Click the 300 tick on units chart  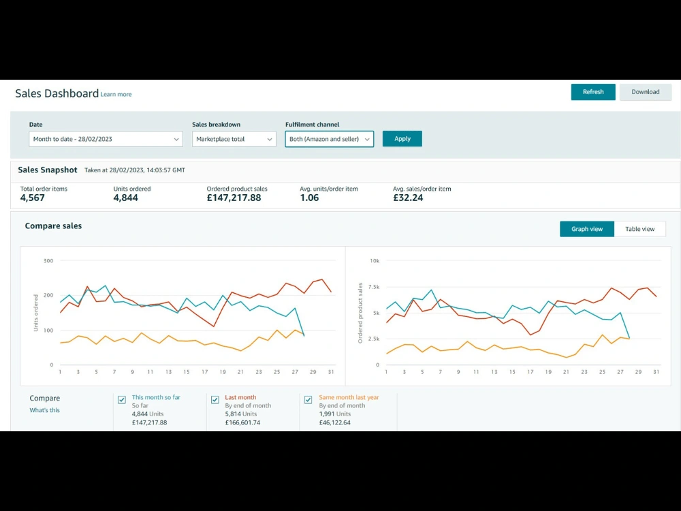[x=48, y=261]
